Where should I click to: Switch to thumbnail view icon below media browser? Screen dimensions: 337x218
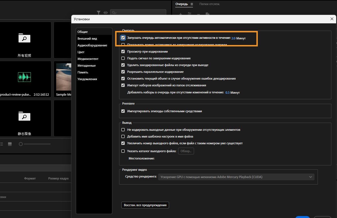(x=10, y=144)
